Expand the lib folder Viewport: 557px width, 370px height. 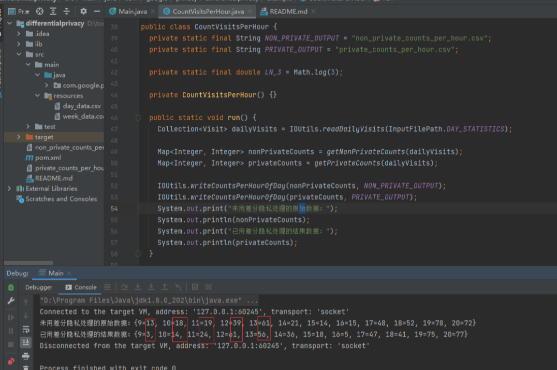[x=19, y=44]
